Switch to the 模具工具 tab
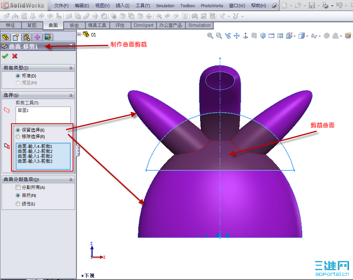353x280 pixels. coord(97,25)
